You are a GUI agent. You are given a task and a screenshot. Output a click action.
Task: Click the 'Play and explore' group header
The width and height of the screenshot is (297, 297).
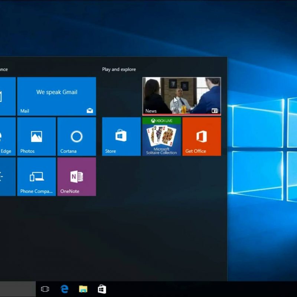119,69
